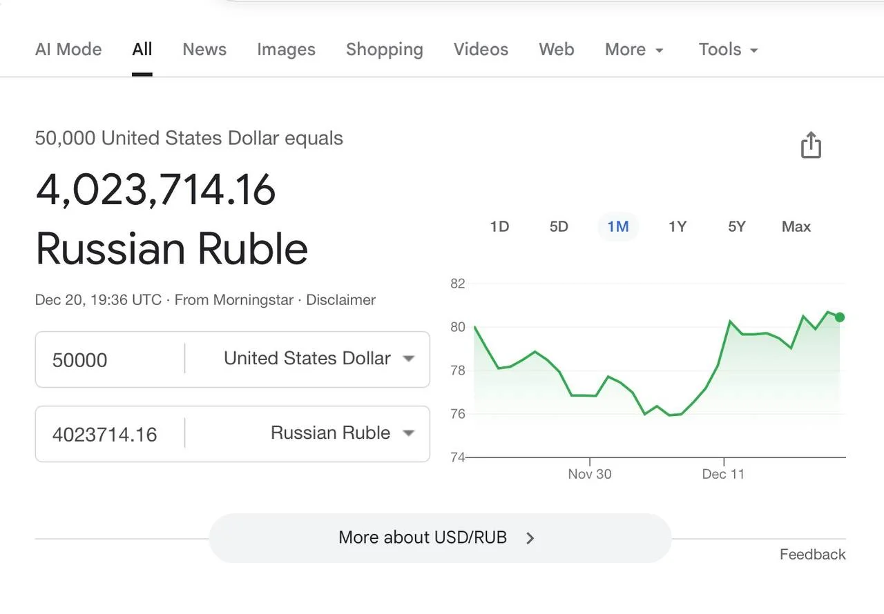The height and width of the screenshot is (614, 884).
Task: Click the share icon above the chart
Action: (811, 146)
